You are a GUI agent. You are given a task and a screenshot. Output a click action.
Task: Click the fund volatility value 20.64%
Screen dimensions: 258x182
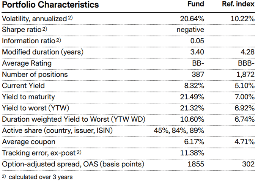[x=192, y=19]
